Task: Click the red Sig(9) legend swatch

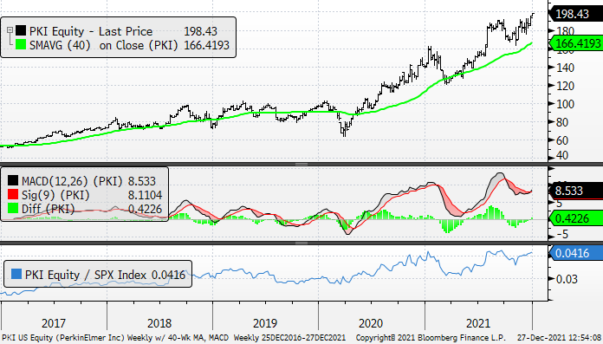Action: tap(13, 194)
